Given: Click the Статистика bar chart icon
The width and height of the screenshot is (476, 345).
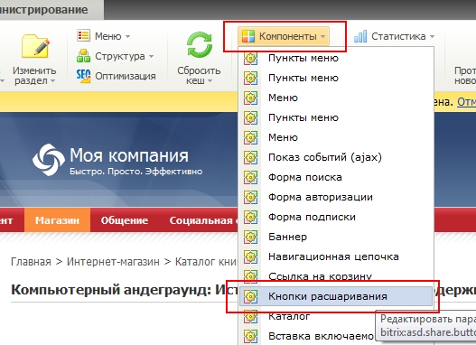Looking at the screenshot, I should tap(360, 36).
